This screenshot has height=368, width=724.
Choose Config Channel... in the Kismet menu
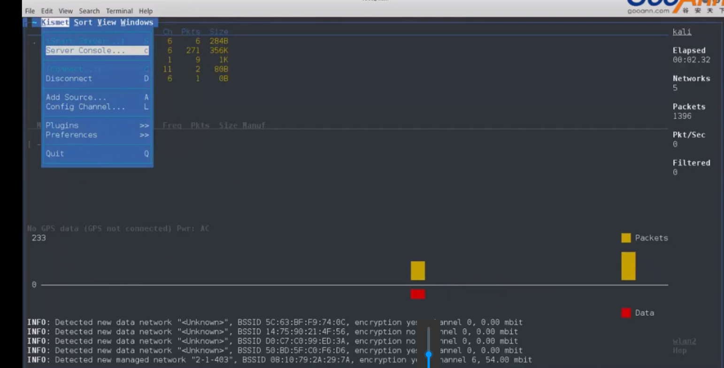click(x=97, y=107)
